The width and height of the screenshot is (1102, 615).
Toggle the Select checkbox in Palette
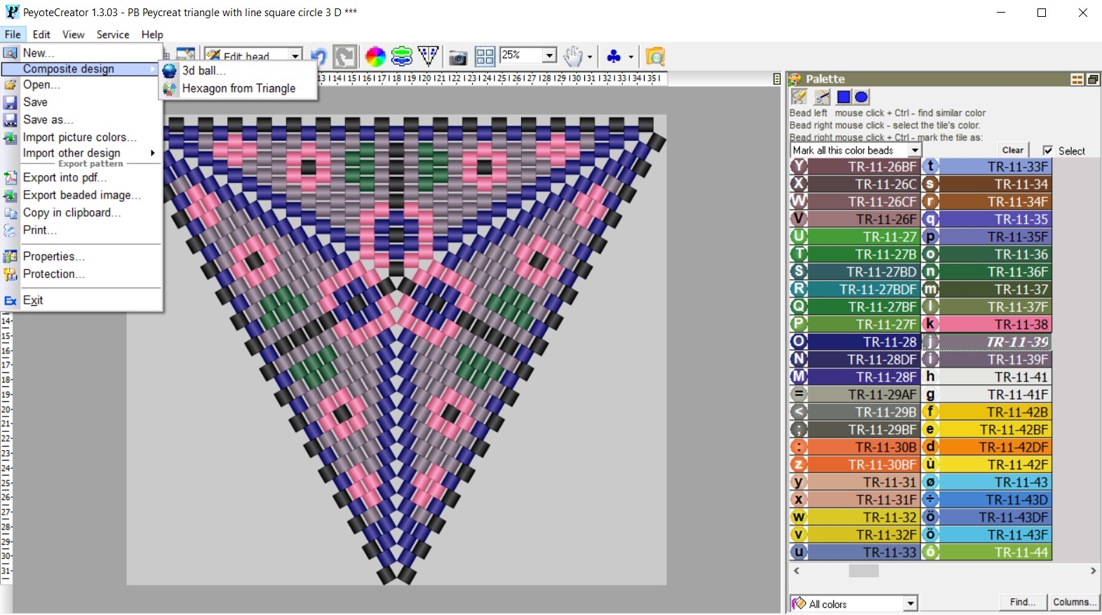tap(1048, 151)
